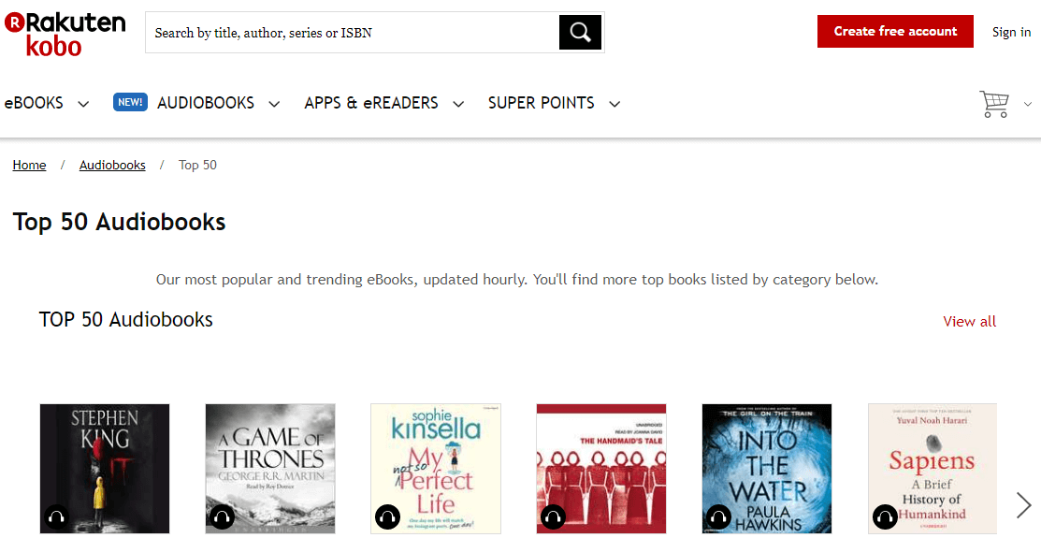
Task: Click the Sign in link
Action: (1011, 32)
